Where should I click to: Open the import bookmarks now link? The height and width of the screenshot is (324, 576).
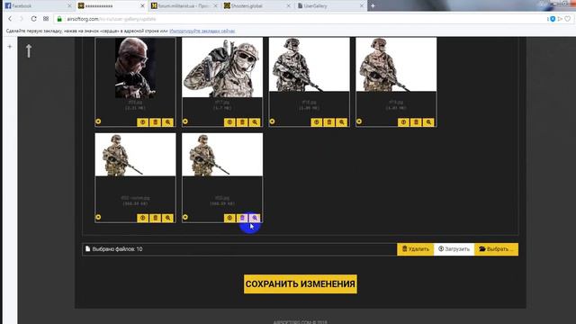point(202,31)
